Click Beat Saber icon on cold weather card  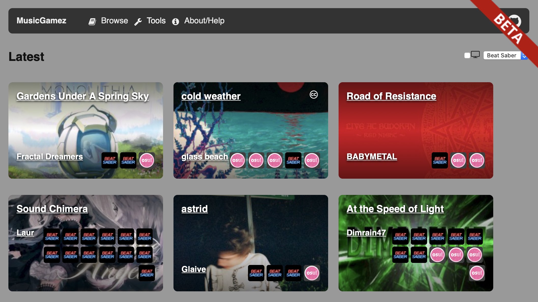293,160
